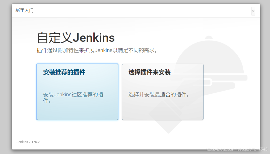Click the description 选择并安装最适合的插件
Viewport: 270px width, 154px height.
coord(159,94)
